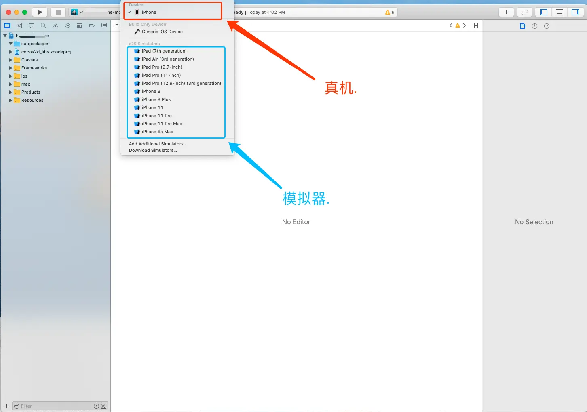
Task: Click the Stop button in toolbar
Action: point(58,12)
